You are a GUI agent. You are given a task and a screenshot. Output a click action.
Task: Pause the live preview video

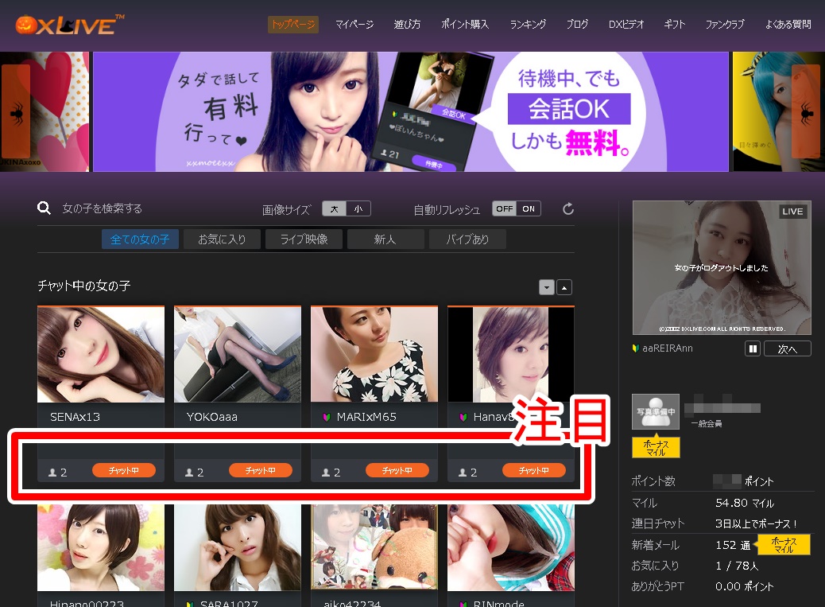(x=752, y=348)
